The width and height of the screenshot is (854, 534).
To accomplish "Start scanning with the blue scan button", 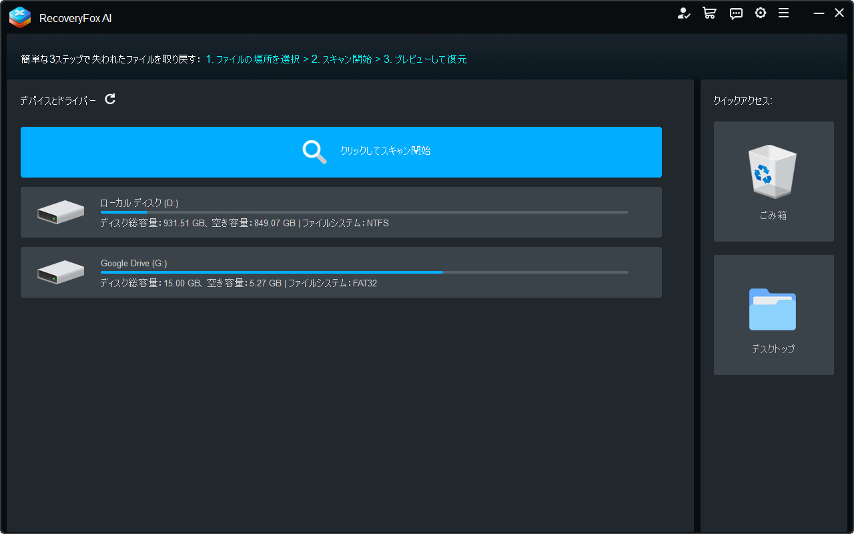I will click(x=341, y=152).
